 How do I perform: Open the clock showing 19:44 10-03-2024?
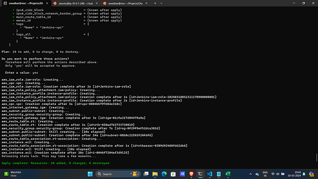click(294, 174)
